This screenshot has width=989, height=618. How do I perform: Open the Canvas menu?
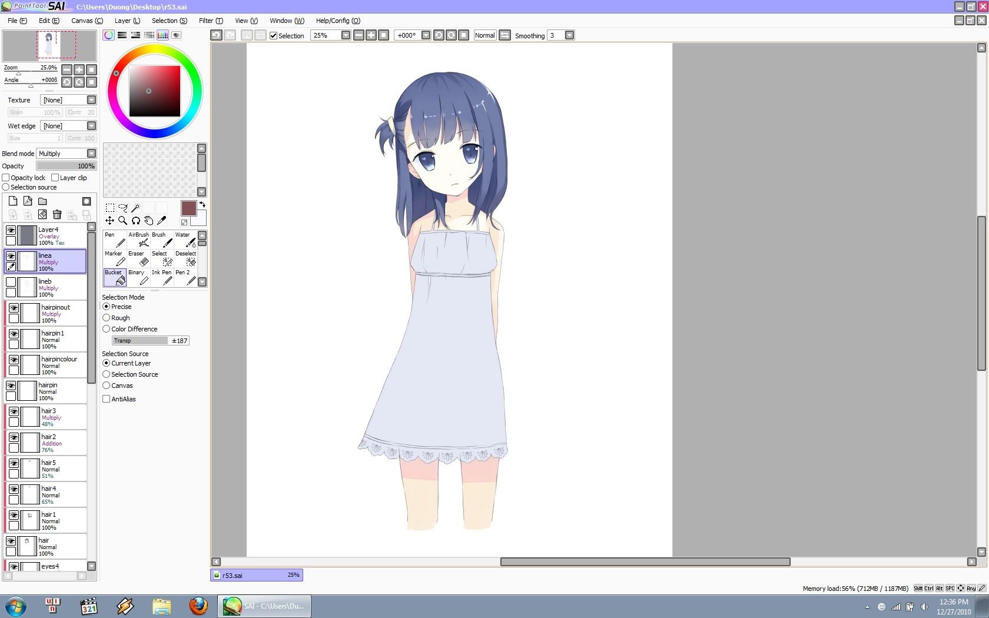tap(87, 21)
